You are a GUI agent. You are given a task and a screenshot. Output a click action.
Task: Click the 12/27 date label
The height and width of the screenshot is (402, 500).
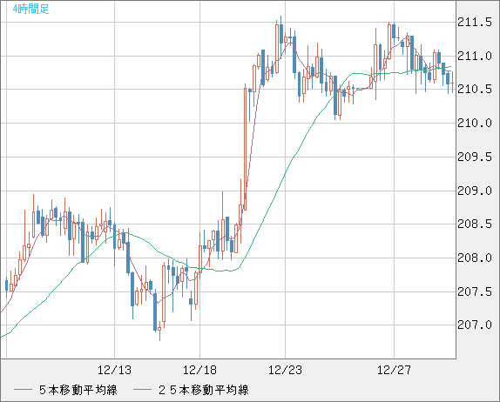394,370
